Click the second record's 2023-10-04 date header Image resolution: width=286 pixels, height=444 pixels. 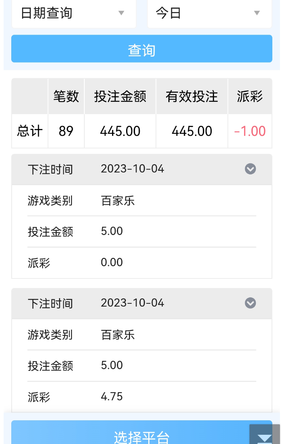click(x=133, y=303)
